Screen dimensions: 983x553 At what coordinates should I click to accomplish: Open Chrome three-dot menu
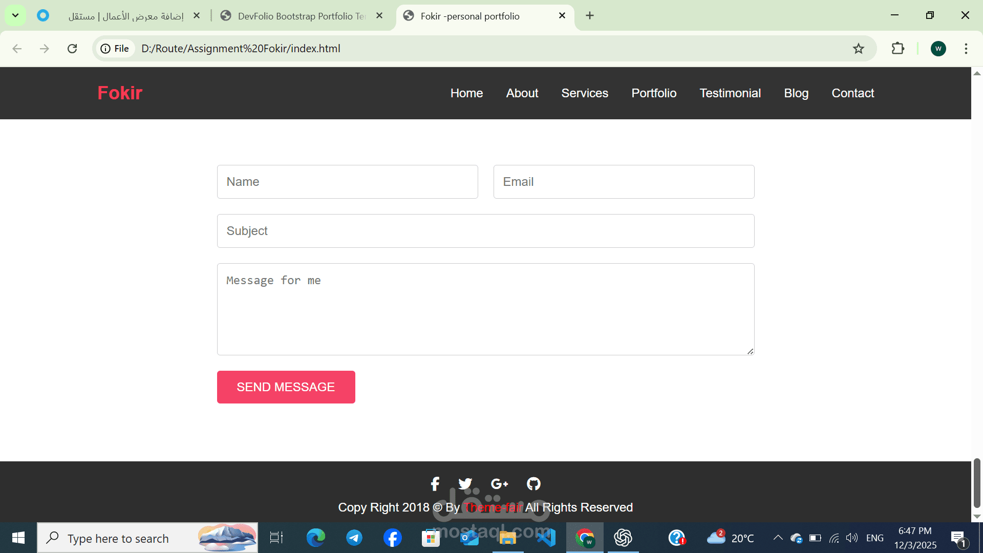[x=966, y=49]
